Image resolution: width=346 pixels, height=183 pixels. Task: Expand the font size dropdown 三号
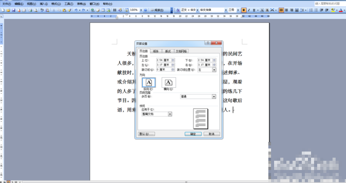click(x=238, y=10)
